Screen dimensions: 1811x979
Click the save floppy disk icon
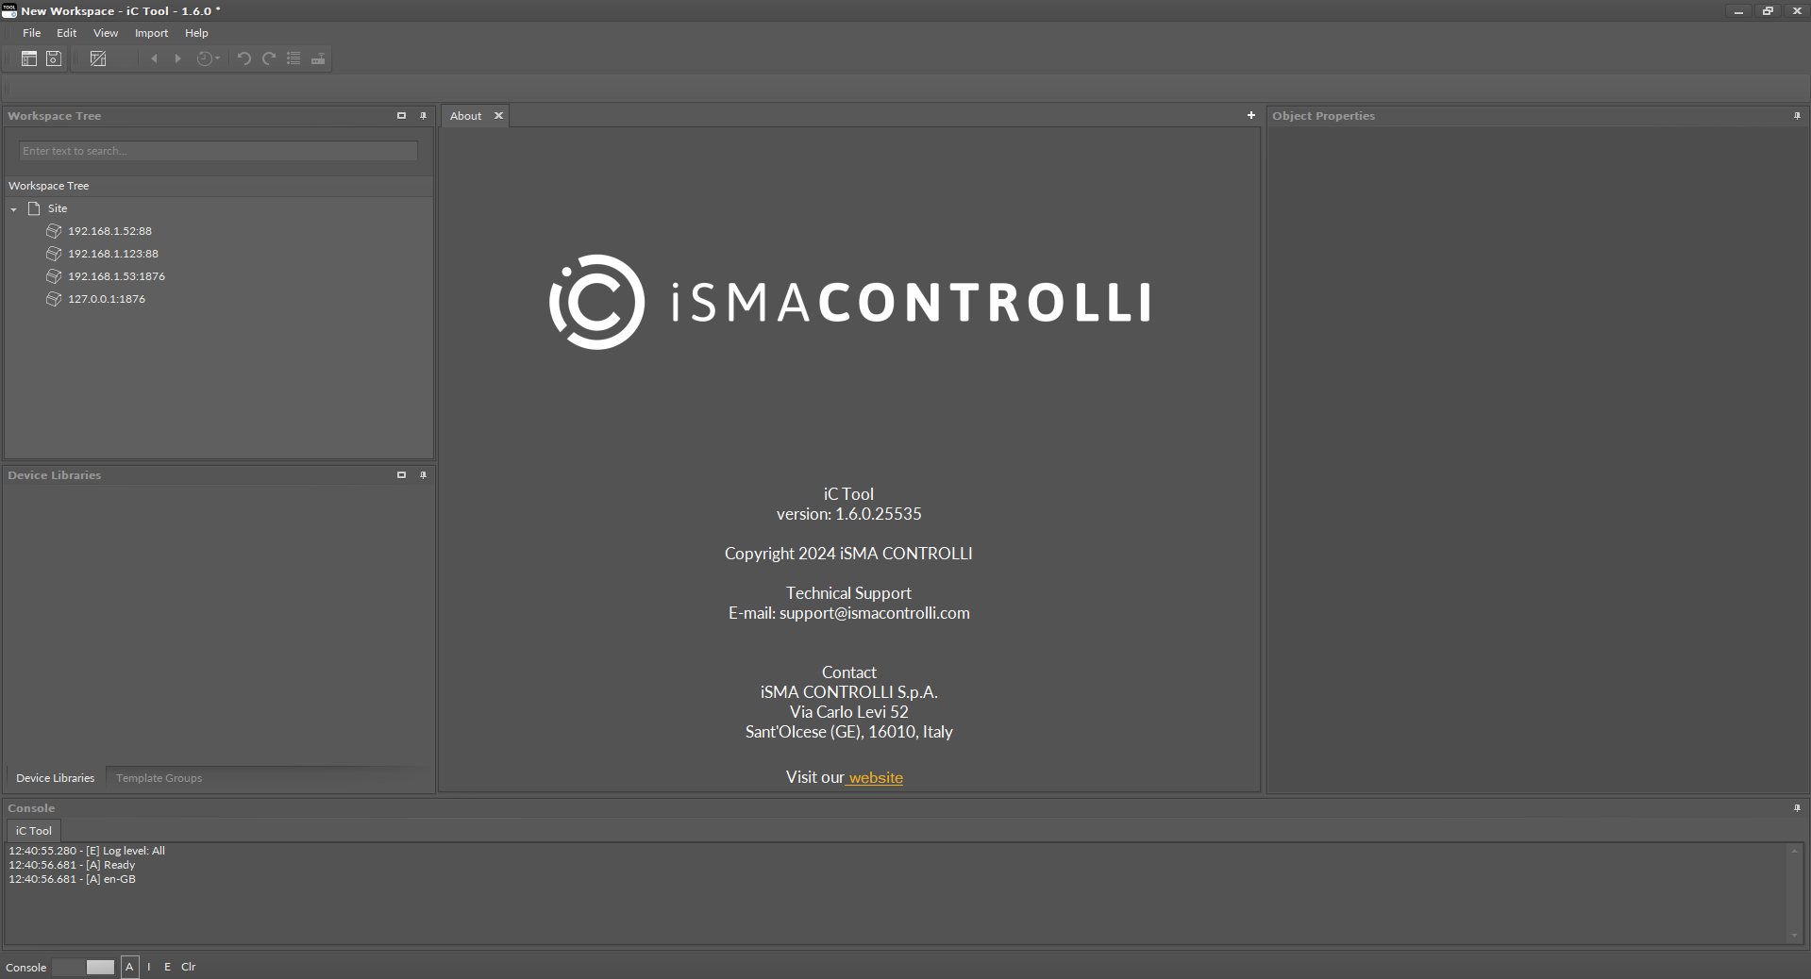(54, 58)
